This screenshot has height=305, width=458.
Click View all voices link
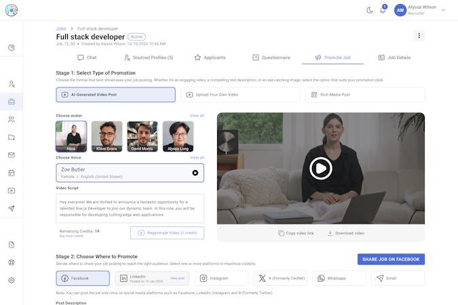[197, 158]
